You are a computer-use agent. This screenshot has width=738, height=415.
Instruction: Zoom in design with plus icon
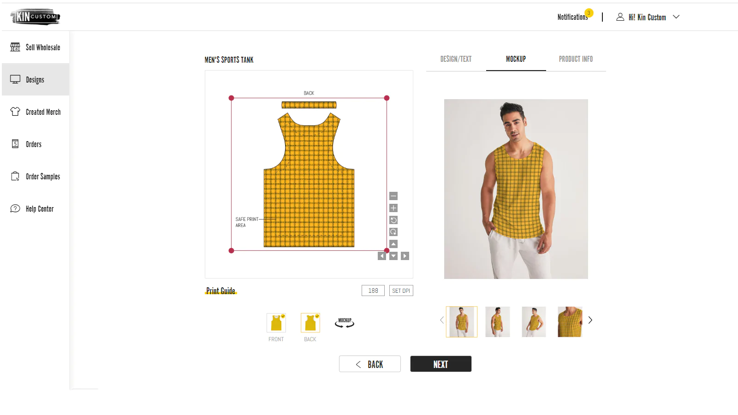393,208
